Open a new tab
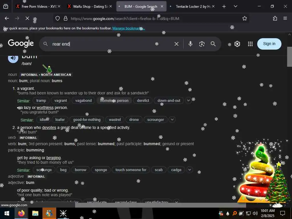Screen dimensions: 292x219 pos(224,7)
